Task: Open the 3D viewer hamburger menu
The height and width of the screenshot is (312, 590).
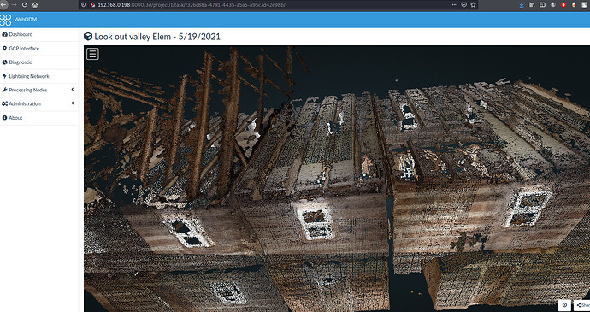Action: point(92,54)
